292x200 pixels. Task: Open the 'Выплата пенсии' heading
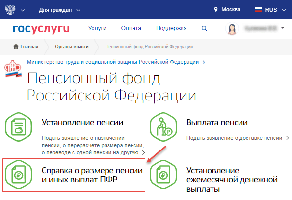point(217,122)
